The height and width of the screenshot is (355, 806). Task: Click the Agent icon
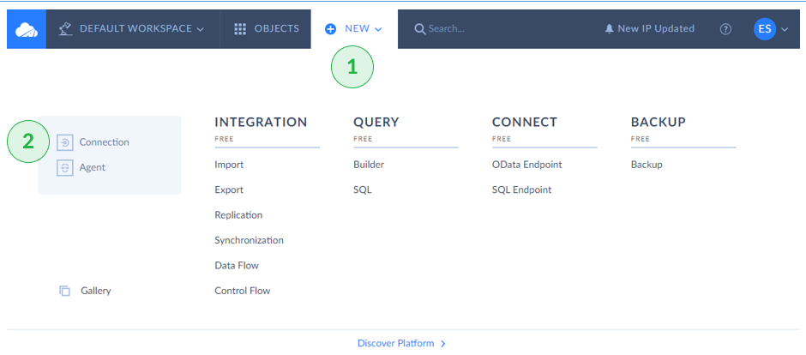[x=65, y=167]
